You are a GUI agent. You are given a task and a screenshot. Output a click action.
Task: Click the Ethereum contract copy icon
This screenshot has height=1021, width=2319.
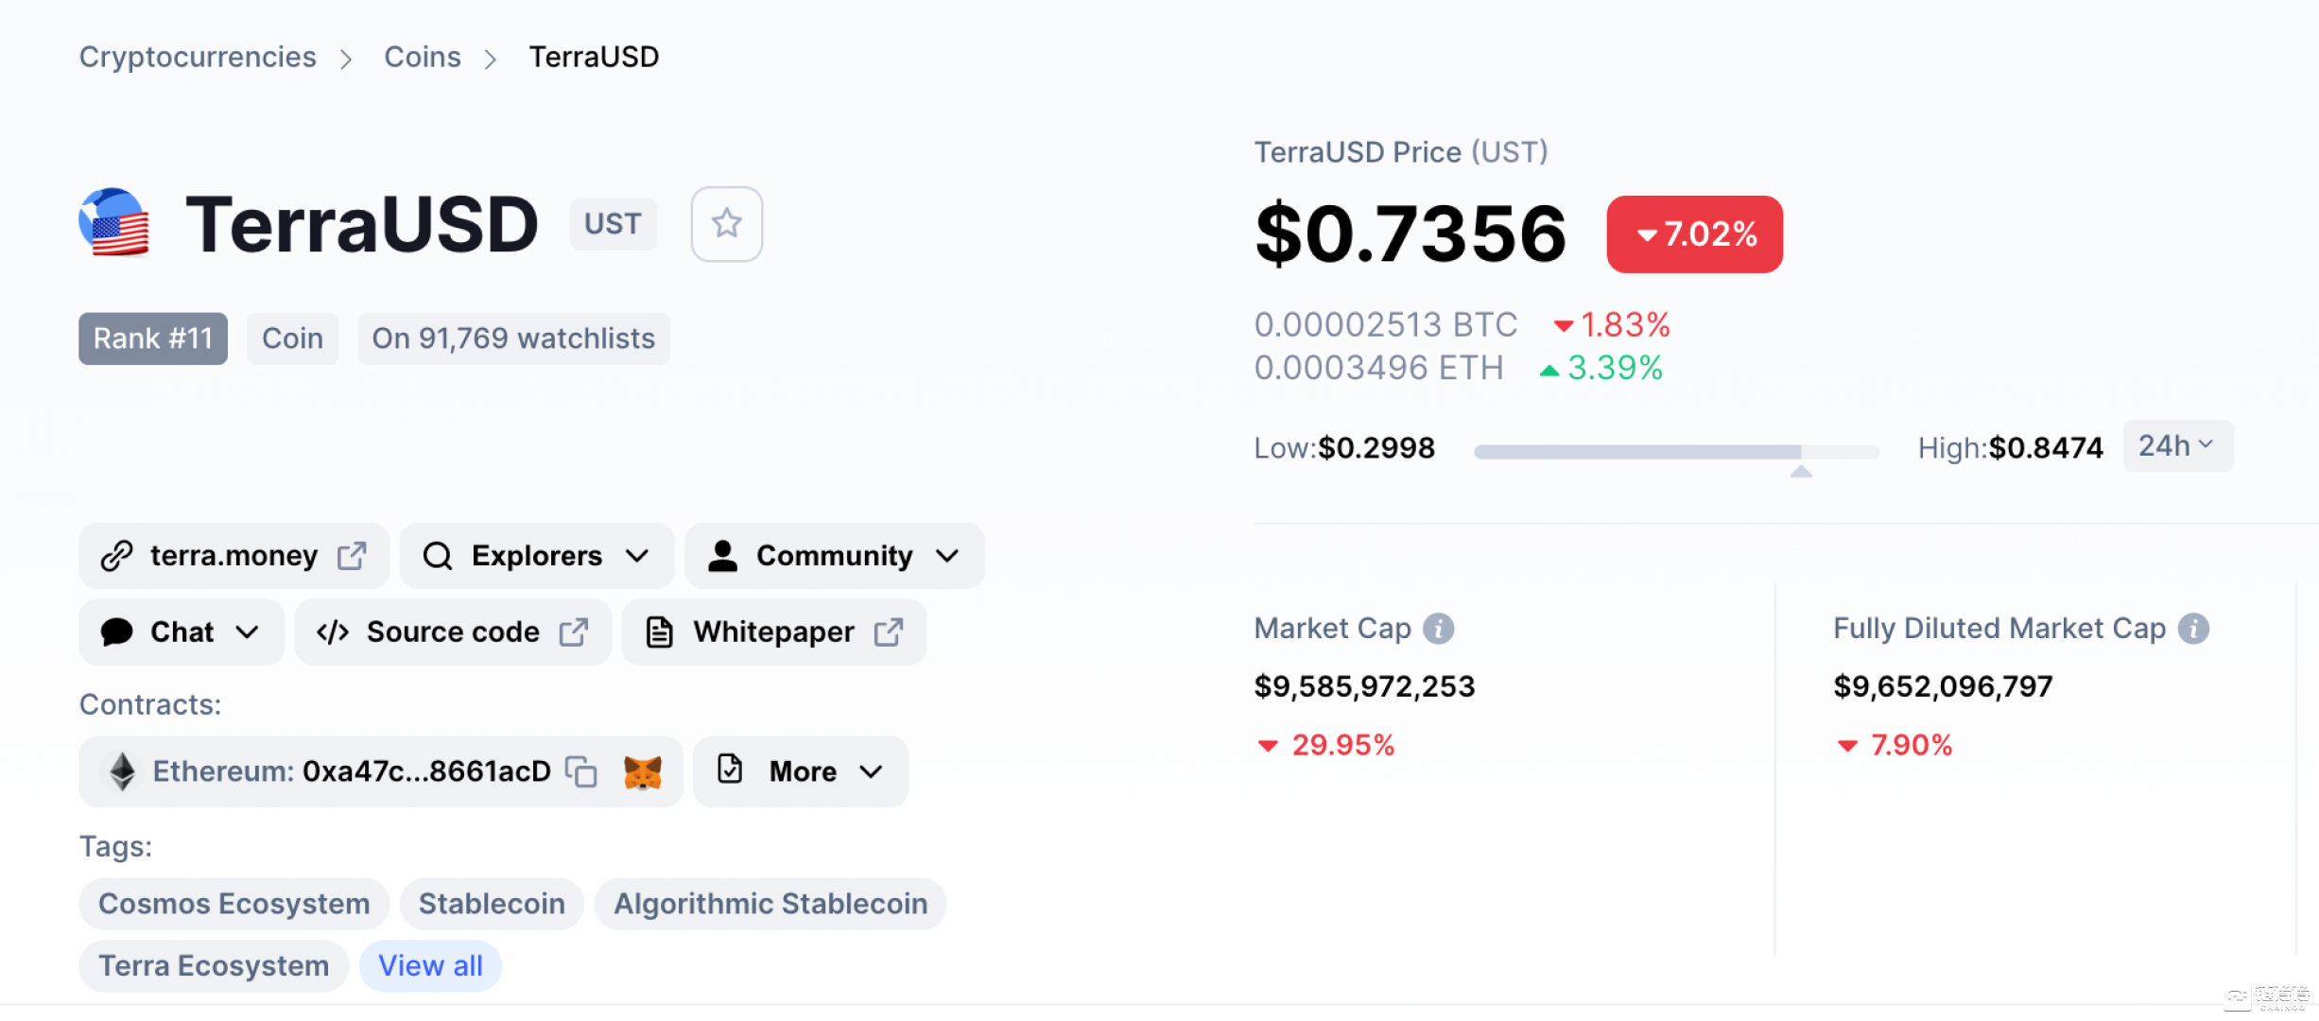[587, 770]
